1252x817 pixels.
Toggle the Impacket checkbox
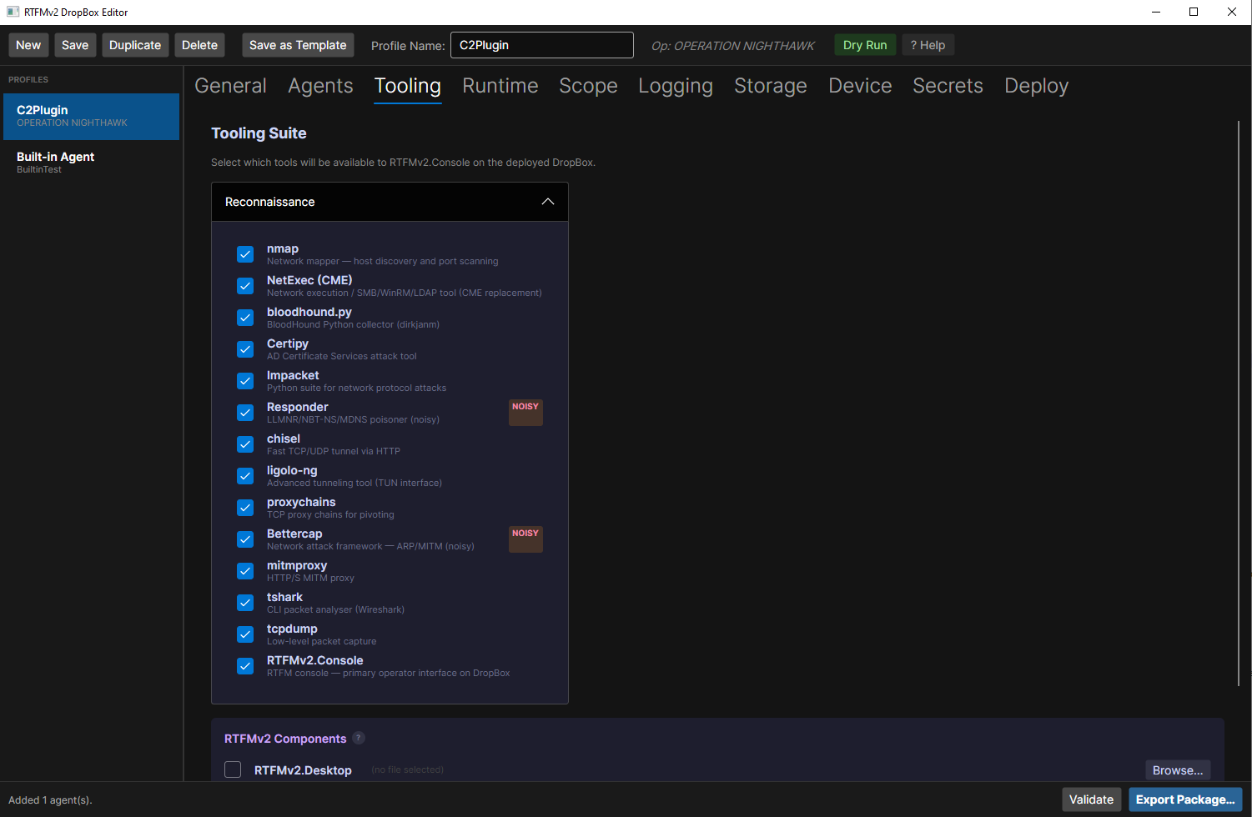pos(245,381)
